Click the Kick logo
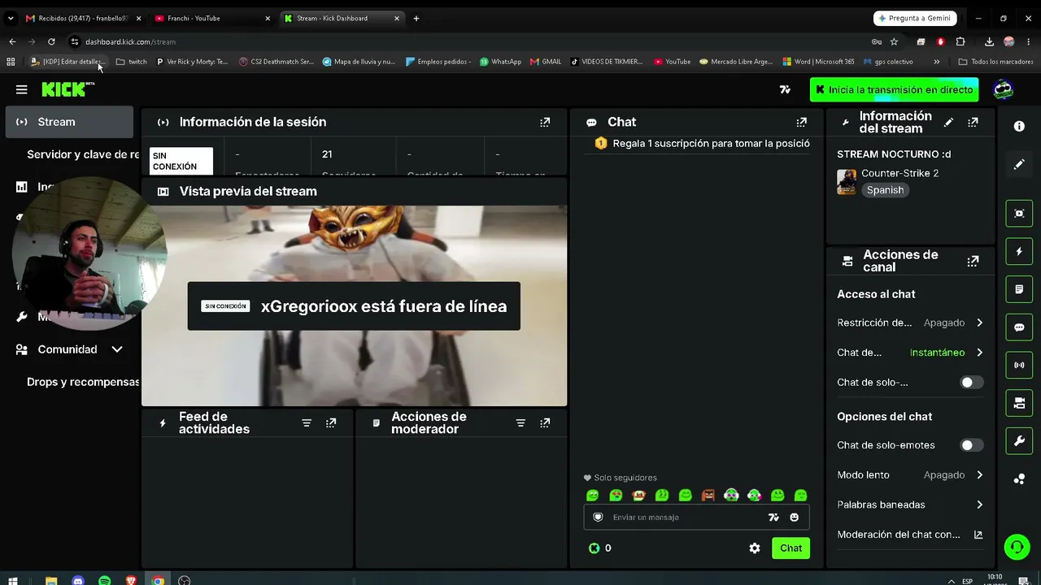Image resolution: width=1041 pixels, height=585 pixels. pyautogui.click(x=68, y=89)
